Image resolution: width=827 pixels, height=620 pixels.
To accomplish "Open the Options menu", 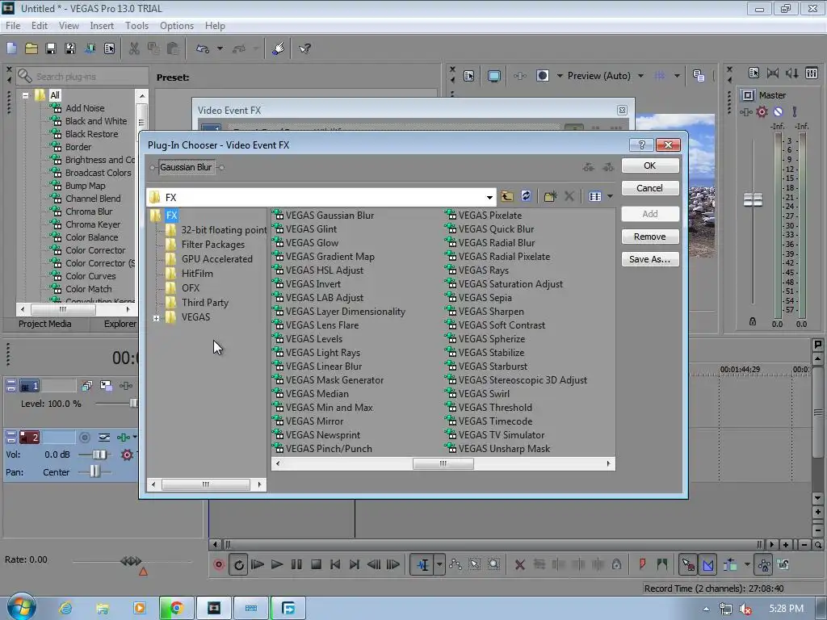I will 177,25.
